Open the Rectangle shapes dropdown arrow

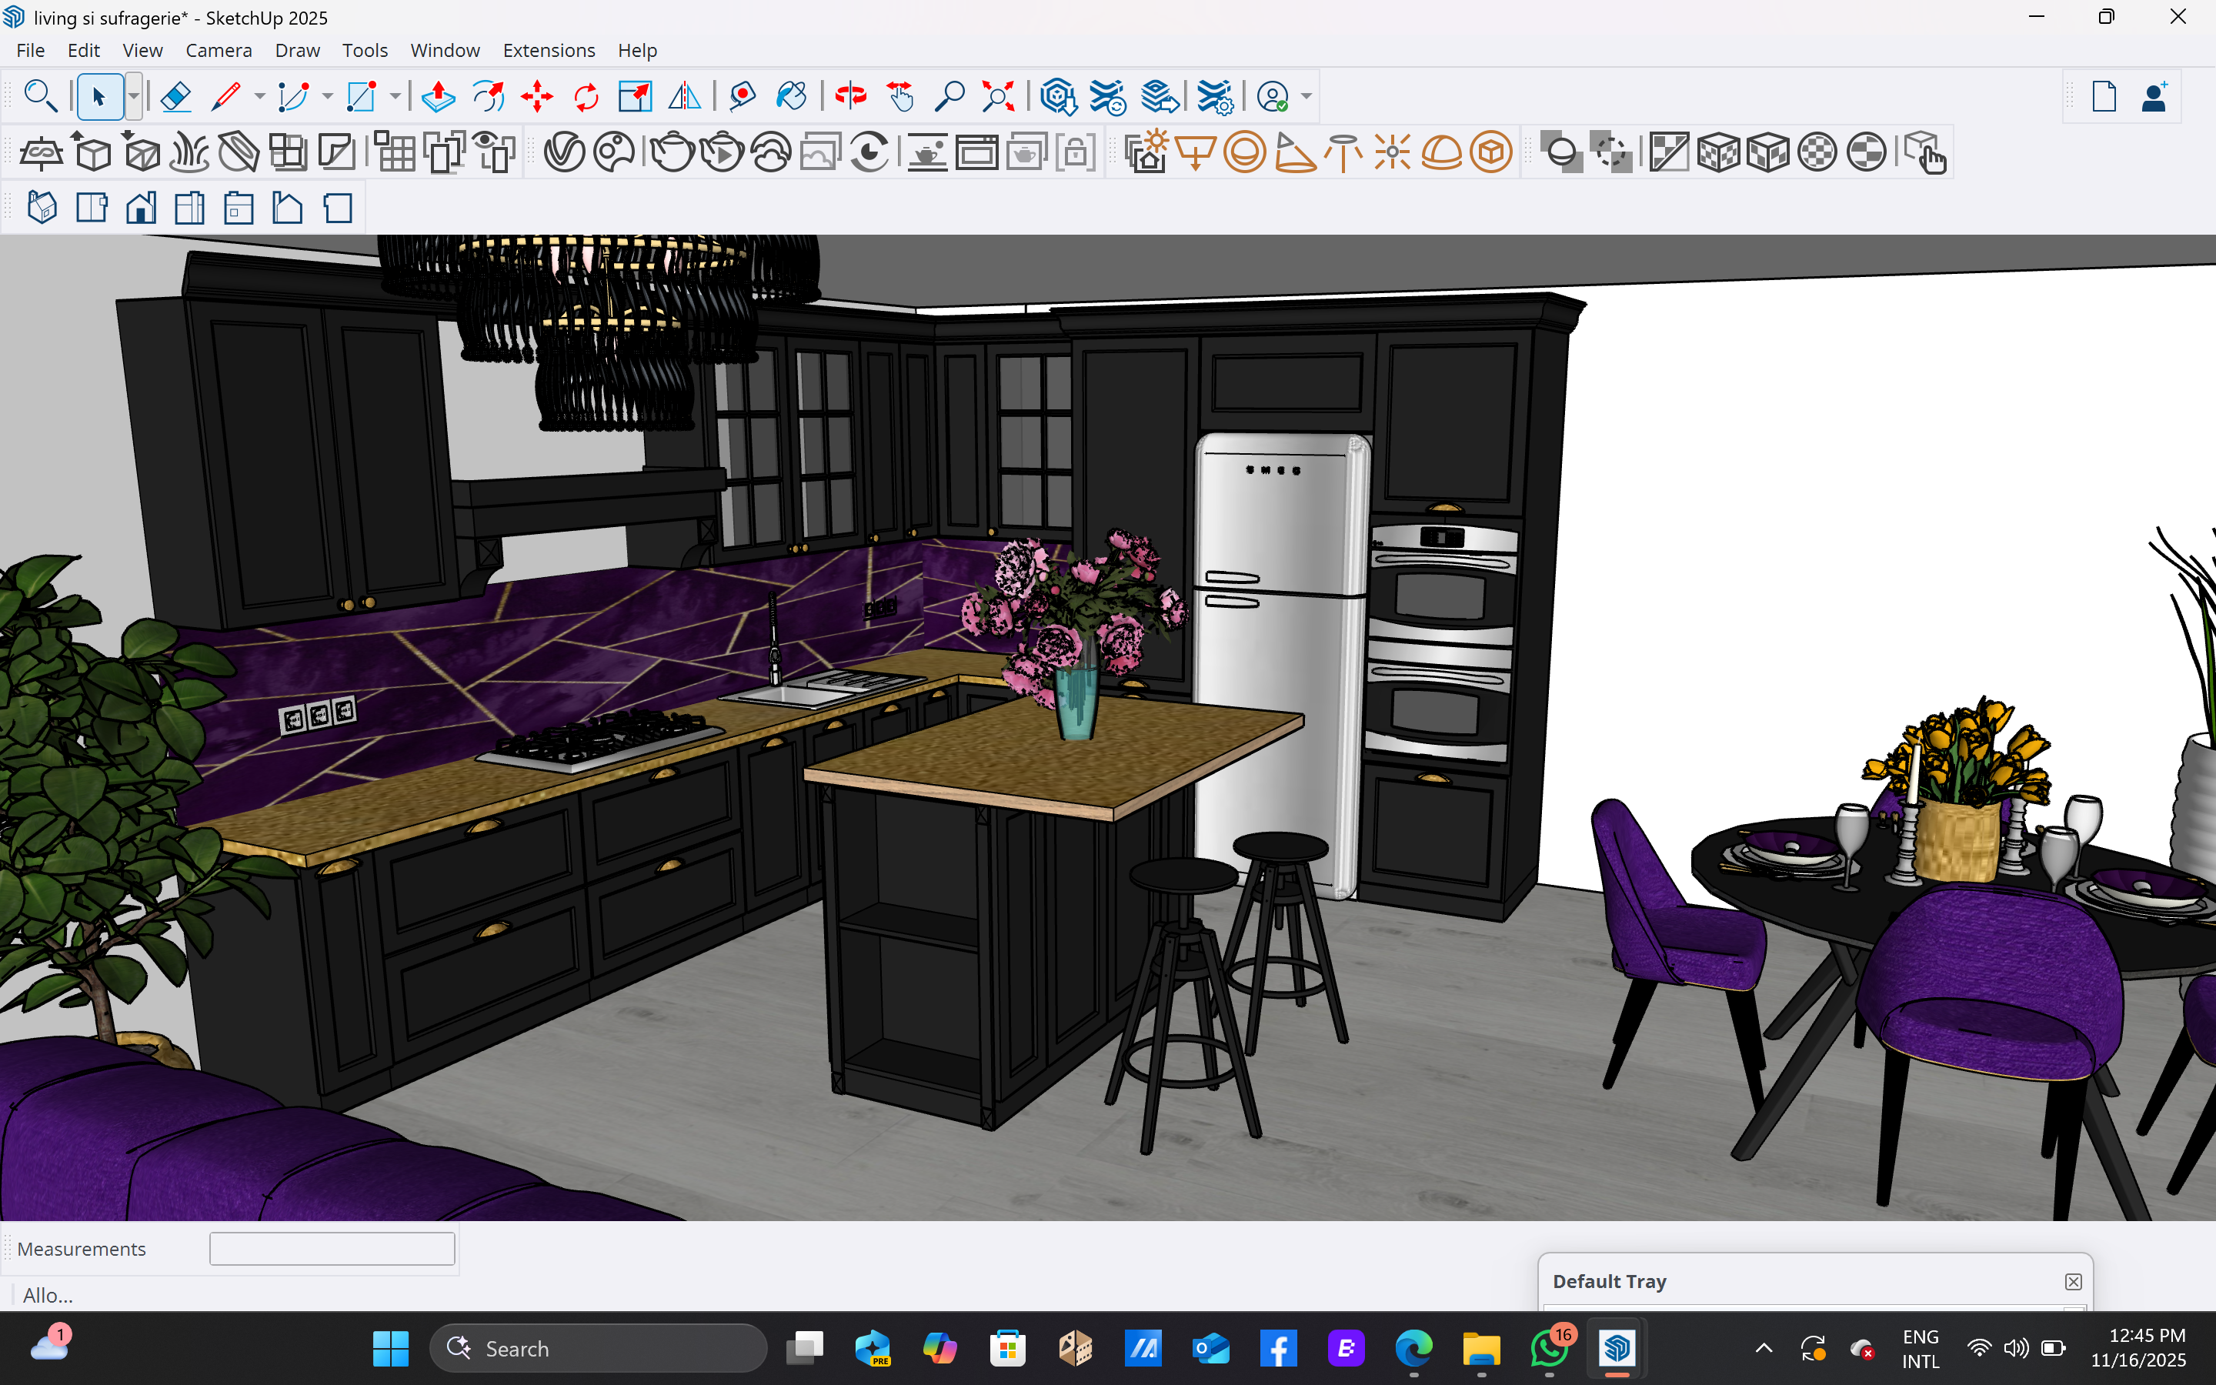click(x=395, y=96)
